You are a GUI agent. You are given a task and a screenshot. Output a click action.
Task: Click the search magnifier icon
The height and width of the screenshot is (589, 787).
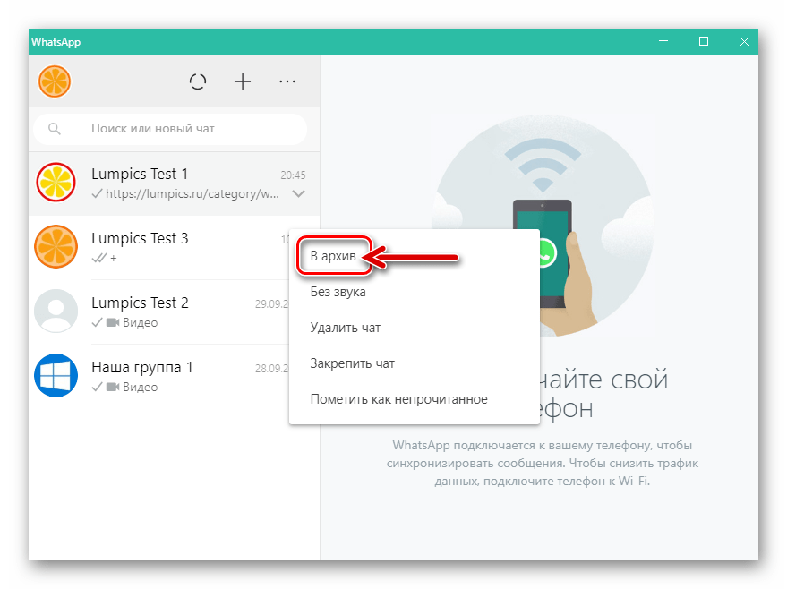click(55, 129)
